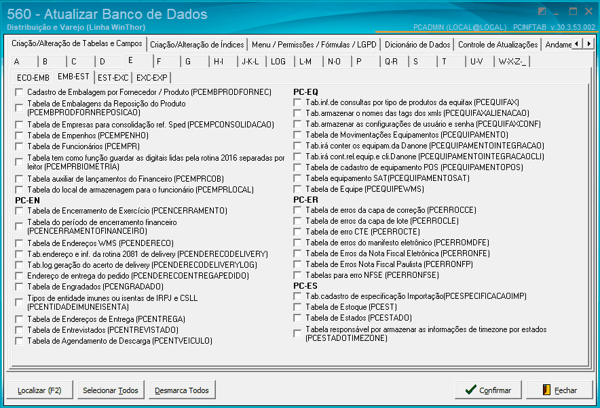Enable Tabela de Estoque (PCEST) checkbox
Screen dimensions: 600x408
[x=297, y=307]
